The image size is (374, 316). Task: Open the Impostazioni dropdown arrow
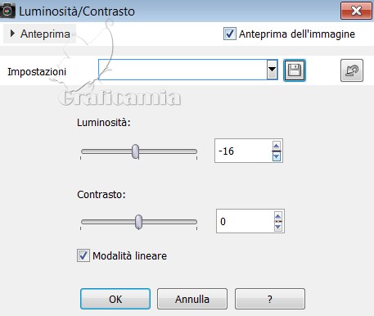point(272,70)
